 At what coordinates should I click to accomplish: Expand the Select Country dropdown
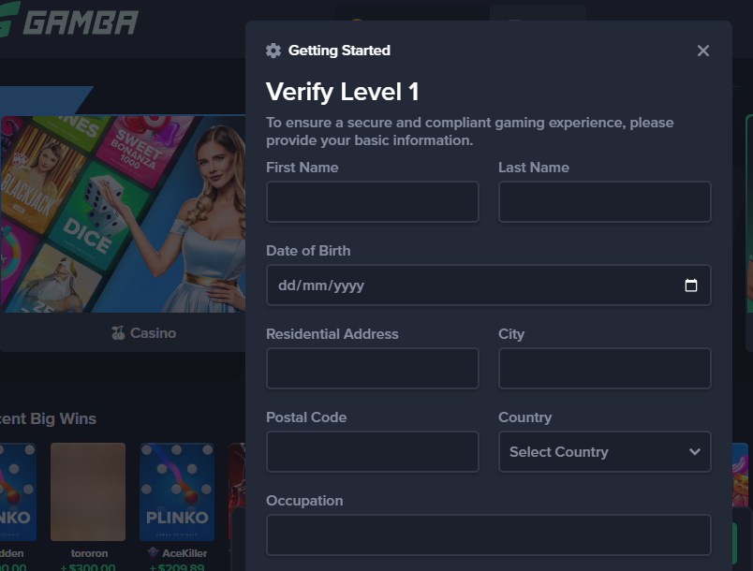[605, 451]
